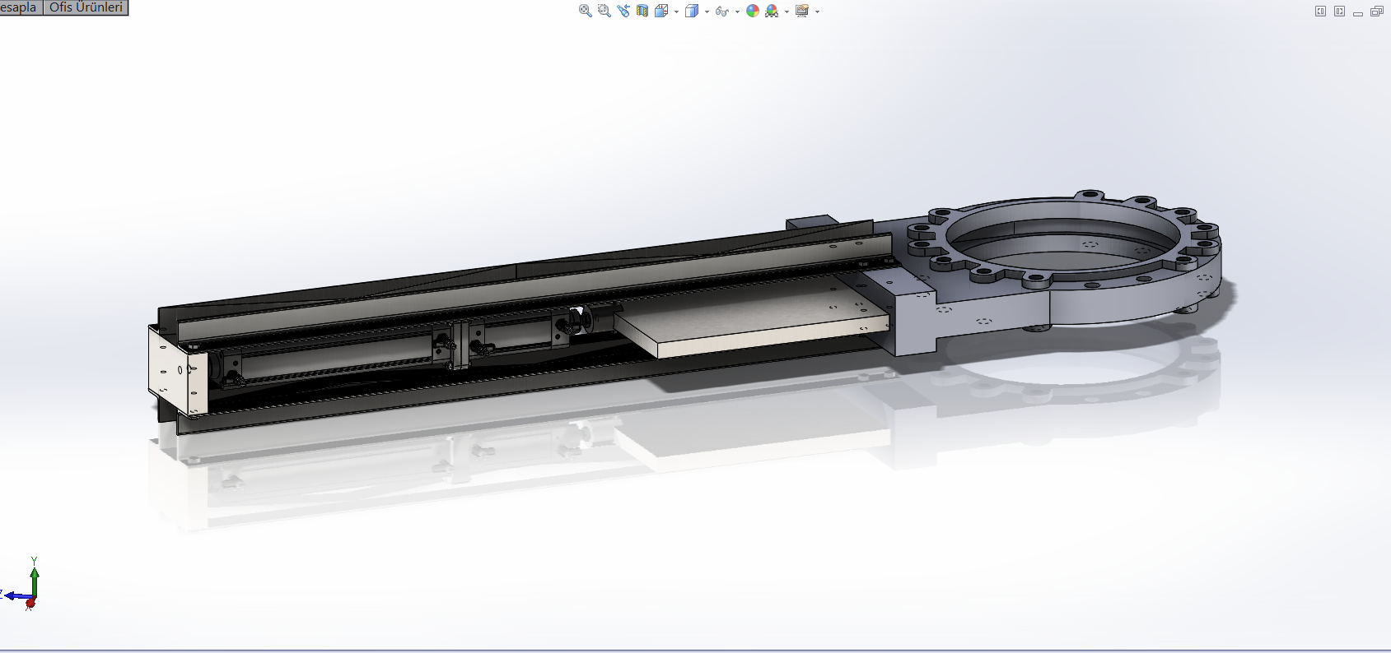
Task: Click the blue axis arrow of the triad
Action: 18,595
